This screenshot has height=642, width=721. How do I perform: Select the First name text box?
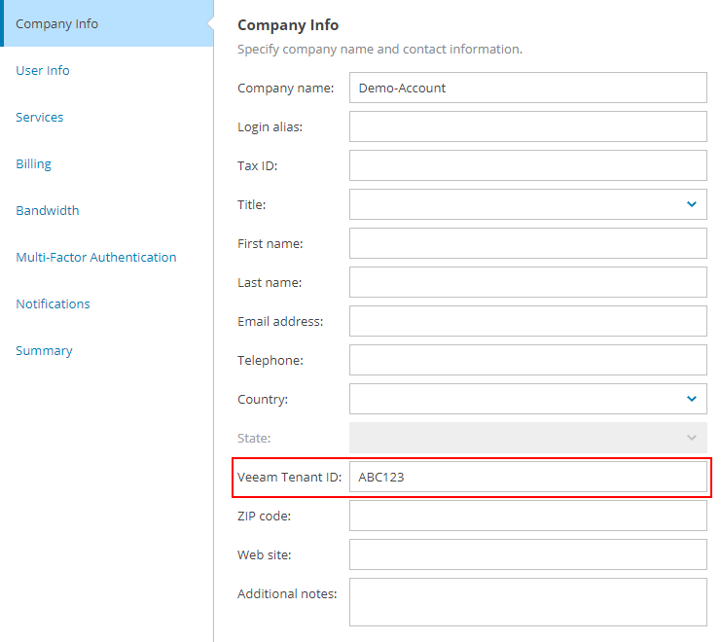[527, 243]
